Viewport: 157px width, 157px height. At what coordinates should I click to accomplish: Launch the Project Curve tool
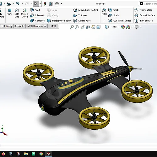coord(25,13)
